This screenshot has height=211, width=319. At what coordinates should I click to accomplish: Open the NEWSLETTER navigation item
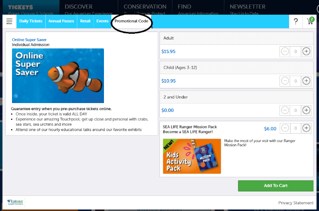point(247,7)
